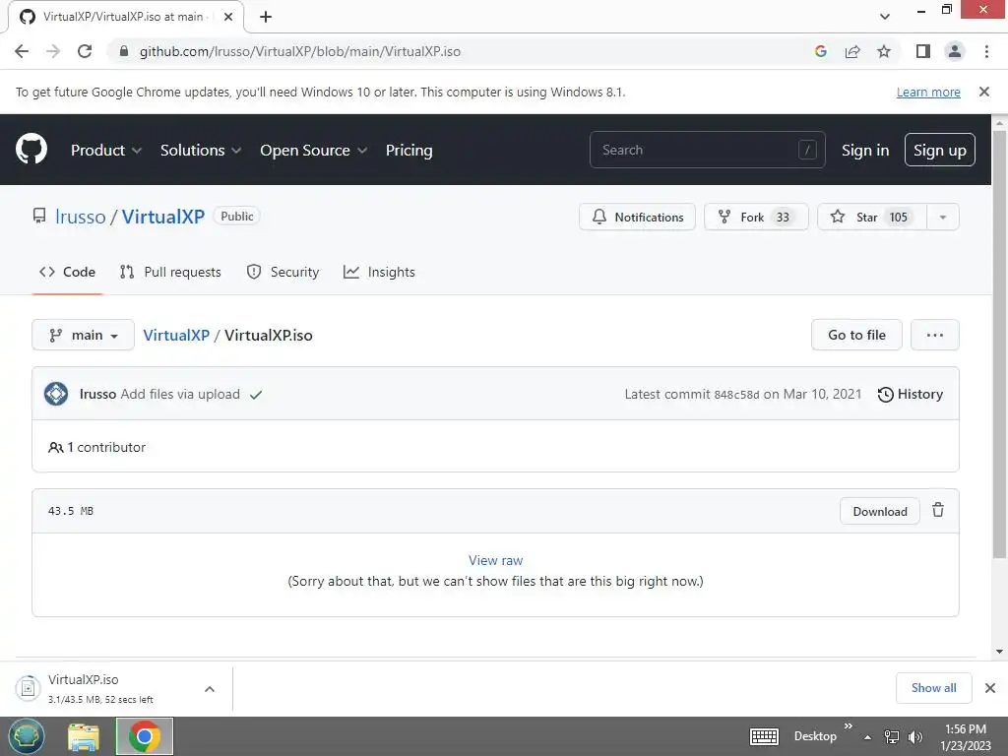The image size is (1008, 756).
Task: Open Chrome three-dot menu
Action: (x=986, y=51)
